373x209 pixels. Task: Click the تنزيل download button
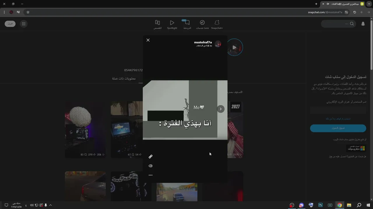pos(10,24)
